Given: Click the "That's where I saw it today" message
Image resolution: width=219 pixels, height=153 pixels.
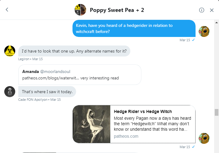Looking at the screenshot, I should (47, 91).
